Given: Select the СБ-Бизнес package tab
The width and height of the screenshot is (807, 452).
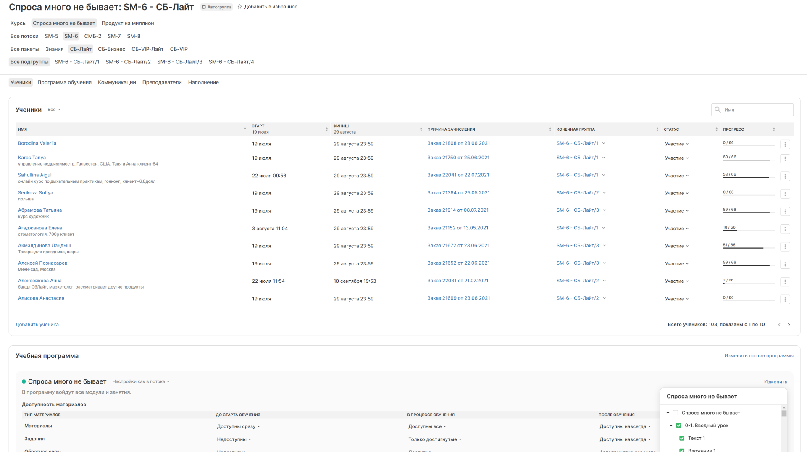Looking at the screenshot, I should [x=111, y=49].
